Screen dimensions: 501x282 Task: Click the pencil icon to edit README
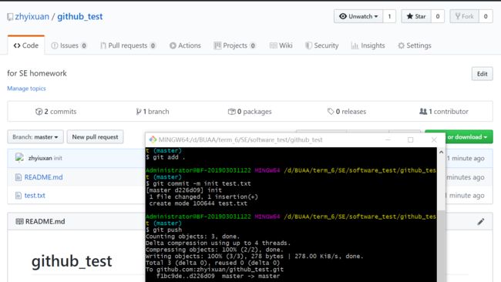point(480,221)
